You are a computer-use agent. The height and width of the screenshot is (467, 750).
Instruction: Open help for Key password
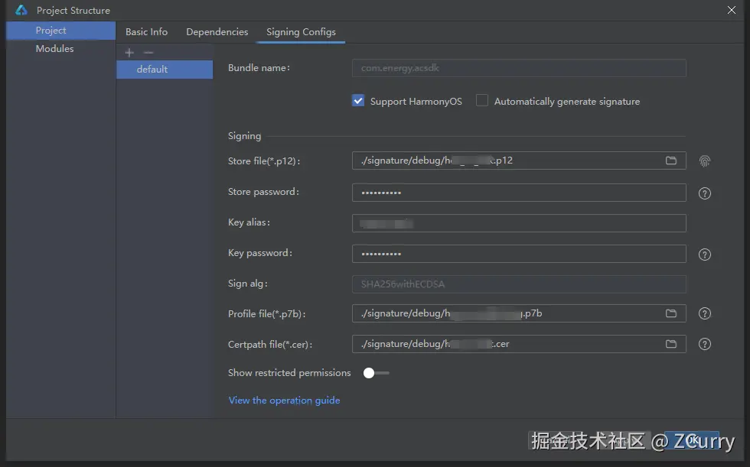tap(705, 255)
